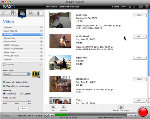Select BDMV Folder format
This screenshot has width=150, height=119.
pos(22,52)
